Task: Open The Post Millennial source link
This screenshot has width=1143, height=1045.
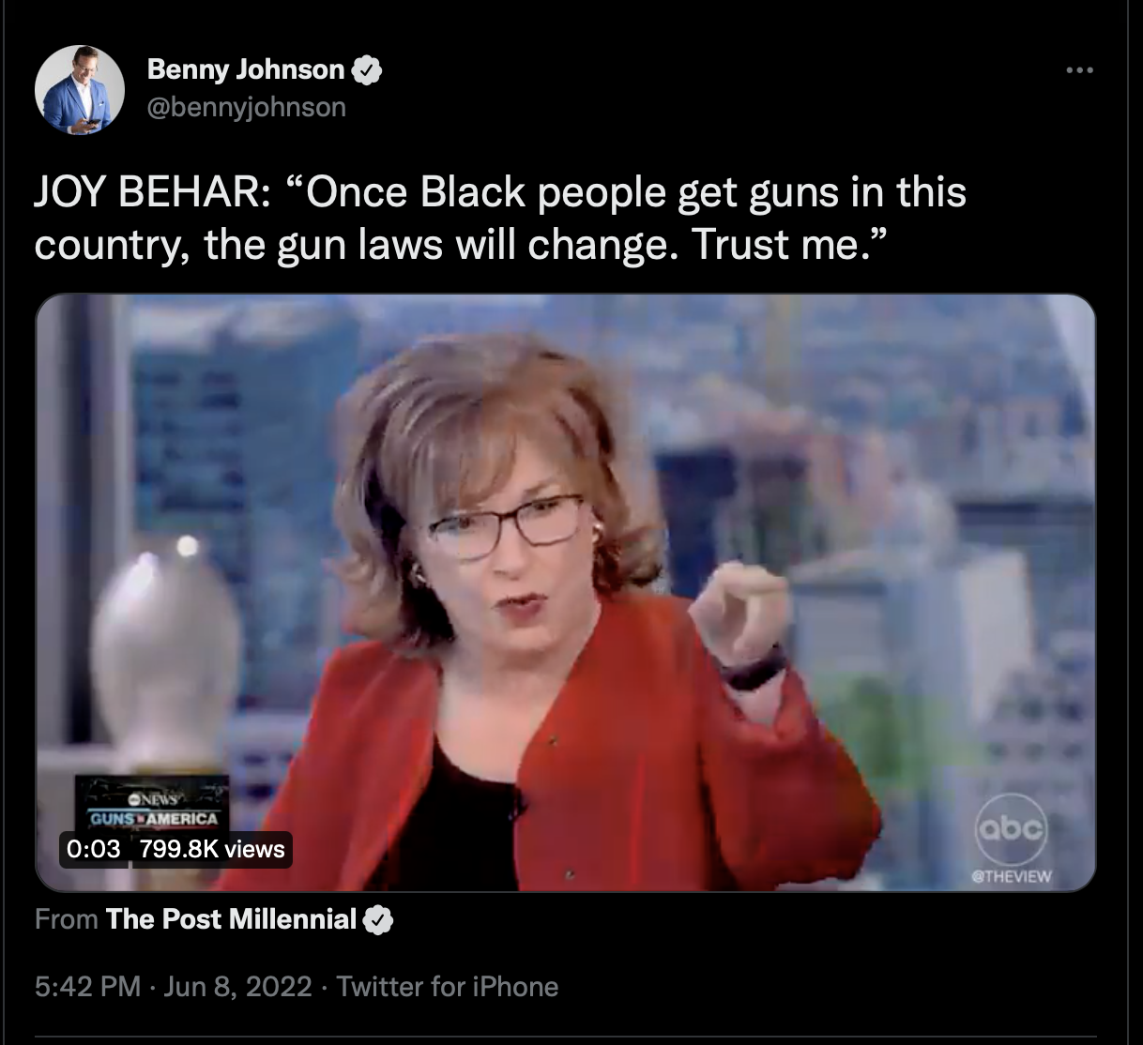Action: click(231, 919)
